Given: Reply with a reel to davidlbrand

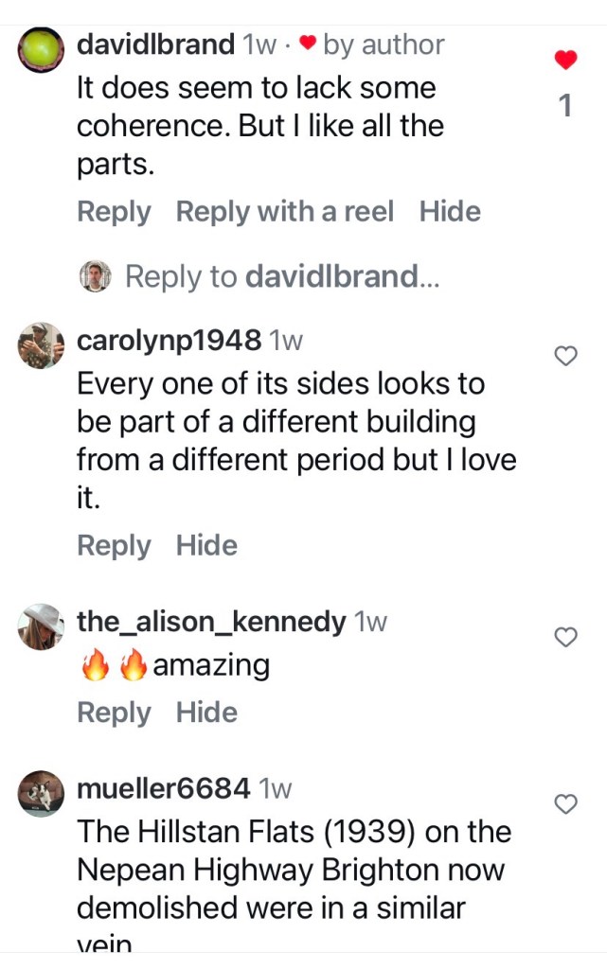Looking at the screenshot, I should [x=285, y=212].
